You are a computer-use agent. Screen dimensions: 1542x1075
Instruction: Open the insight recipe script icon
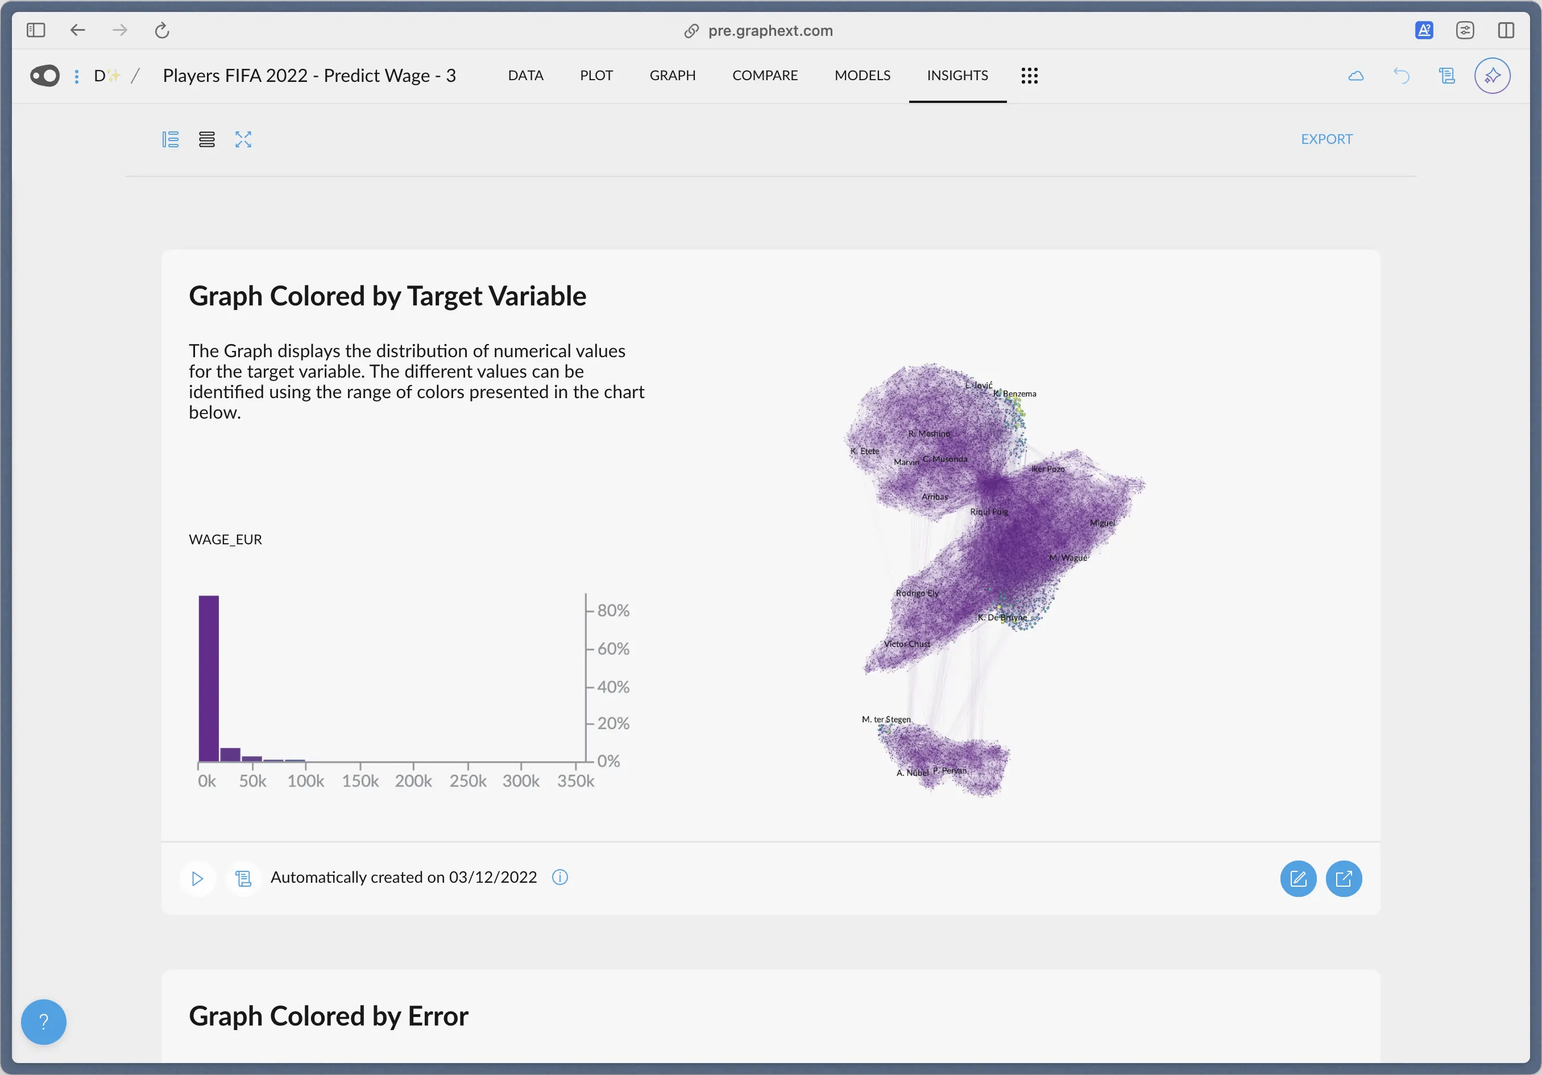243,878
